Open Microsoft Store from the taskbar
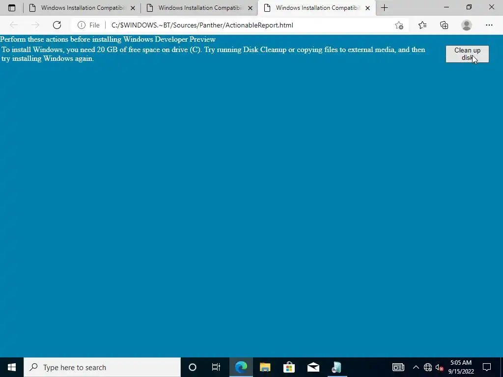The width and height of the screenshot is (503, 377). (x=289, y=367)
